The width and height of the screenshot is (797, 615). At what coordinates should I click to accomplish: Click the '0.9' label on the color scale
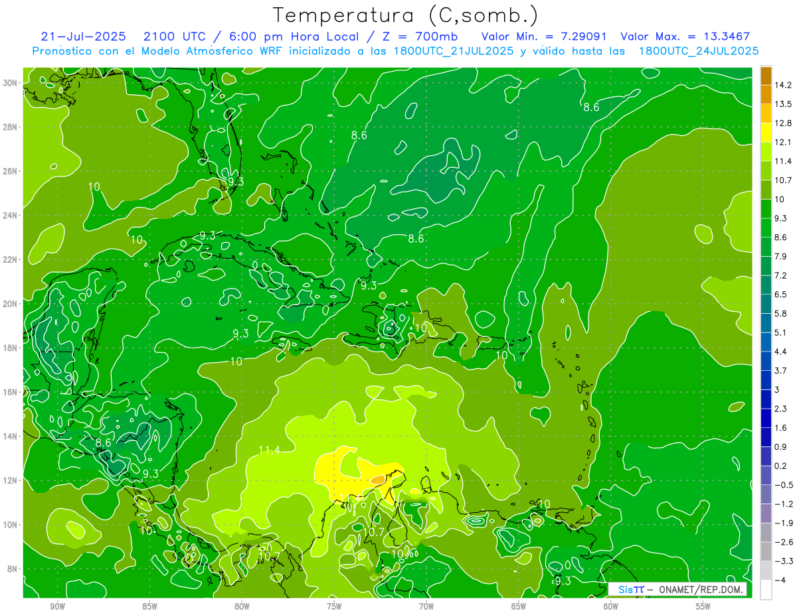[782, 446]
